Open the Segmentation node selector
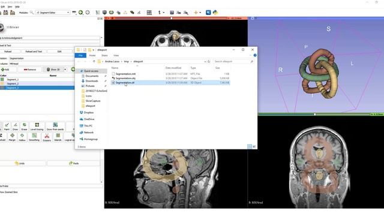 (x=41, y=58)
